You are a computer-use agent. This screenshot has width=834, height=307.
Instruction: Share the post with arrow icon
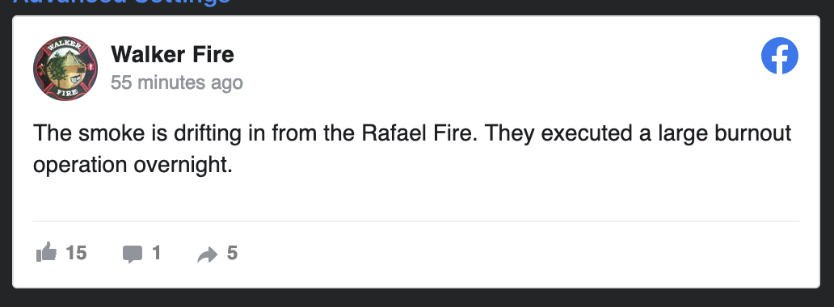208,254
